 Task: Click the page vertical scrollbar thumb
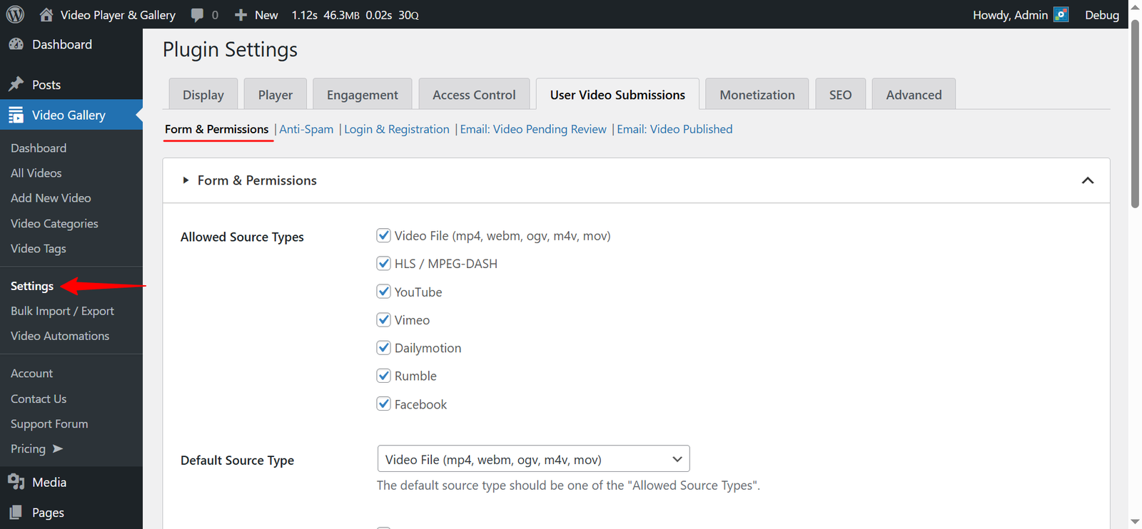tap(1135, 114)
